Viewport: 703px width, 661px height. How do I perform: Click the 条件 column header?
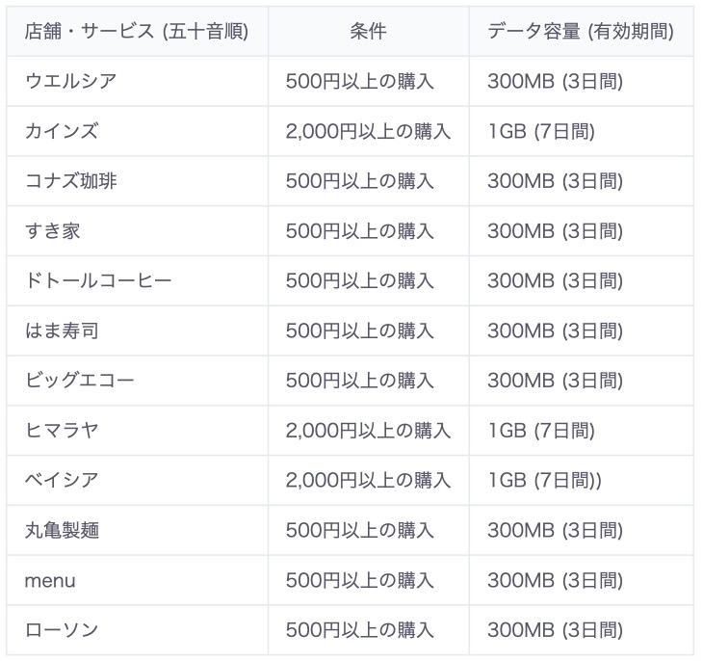point(368,31)
